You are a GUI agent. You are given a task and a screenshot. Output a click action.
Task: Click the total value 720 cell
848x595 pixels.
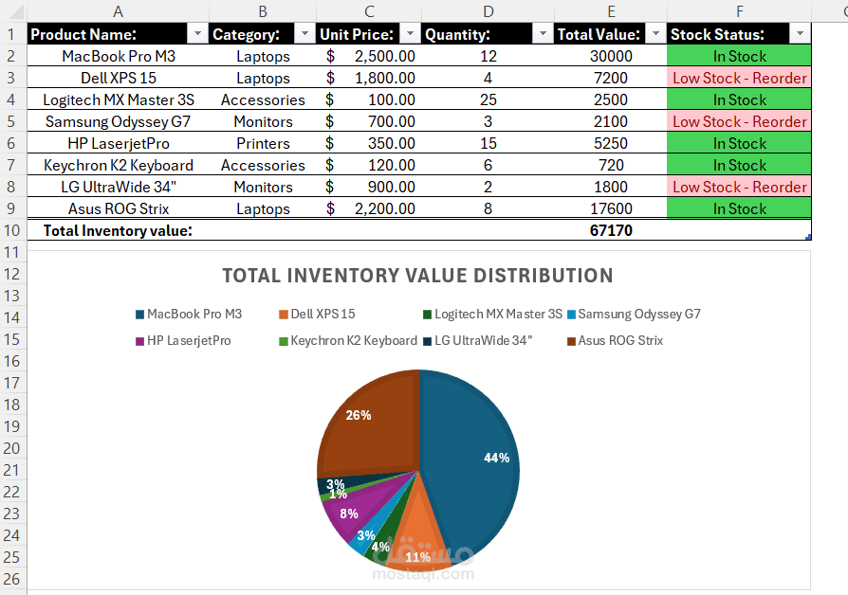[611, 165]
